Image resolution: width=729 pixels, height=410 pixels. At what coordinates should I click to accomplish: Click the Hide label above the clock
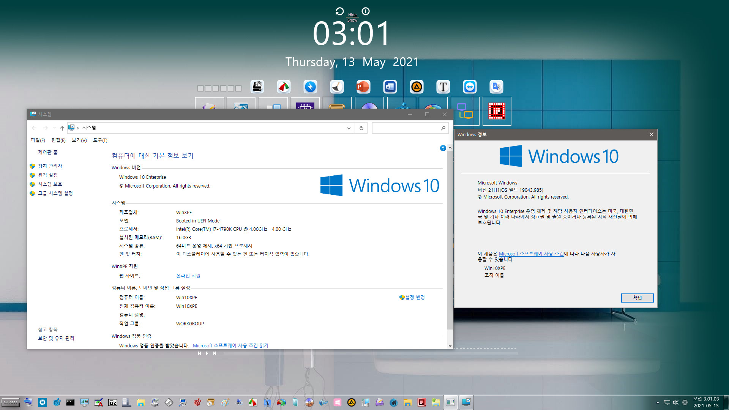point(352,15)
